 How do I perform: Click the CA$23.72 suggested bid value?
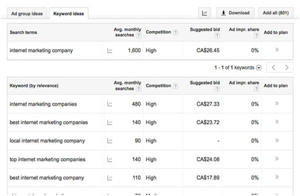click(208, 122)
